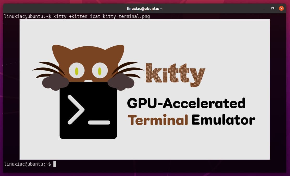Viewport: 290px width, 176px height.
Task: Click the cat's right yellow eye
Action: (x=100, y=70)
